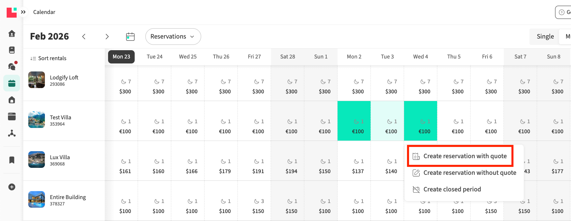
Task: Go to next month arrow
Action: pyautogui.click(x=107, y=37)
